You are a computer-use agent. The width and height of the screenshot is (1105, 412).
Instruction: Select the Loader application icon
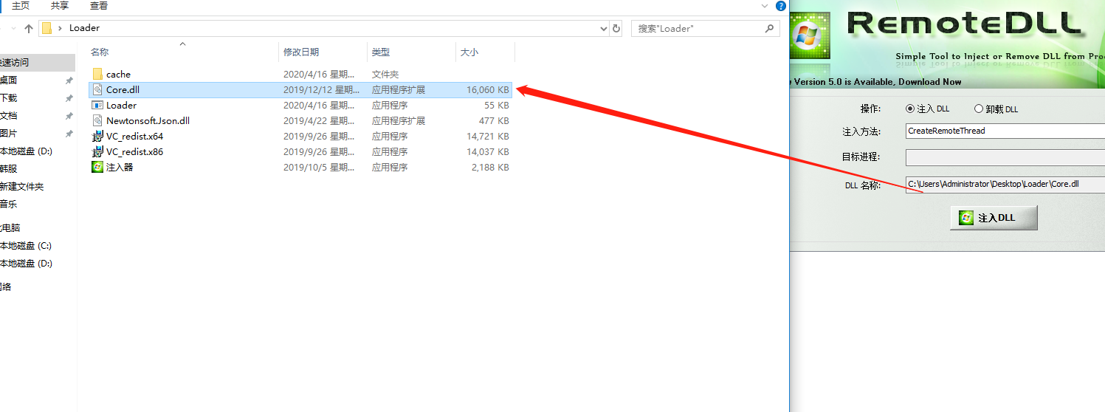click(x=97, y=105)
